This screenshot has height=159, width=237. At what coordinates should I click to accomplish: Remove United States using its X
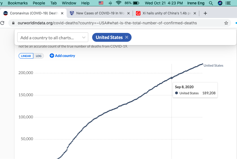click(x=127, y=37)
